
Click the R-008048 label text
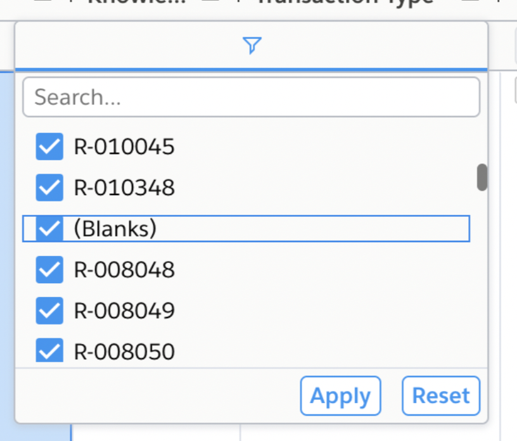124,270
